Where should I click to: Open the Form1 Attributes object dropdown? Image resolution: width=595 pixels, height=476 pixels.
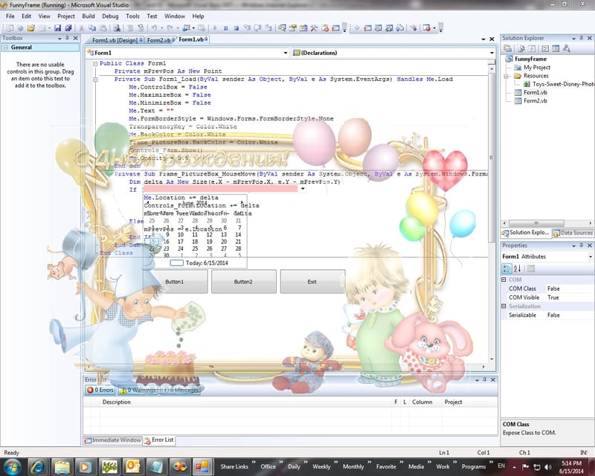coord(591,257)
